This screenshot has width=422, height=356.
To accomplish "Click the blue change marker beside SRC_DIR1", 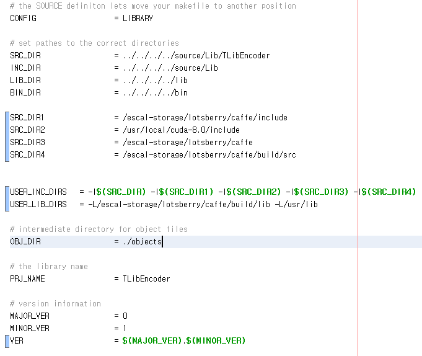I will 7,136.
